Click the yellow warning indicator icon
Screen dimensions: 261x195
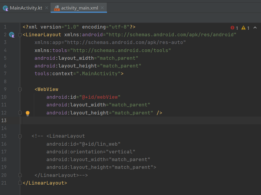point(243,28)
